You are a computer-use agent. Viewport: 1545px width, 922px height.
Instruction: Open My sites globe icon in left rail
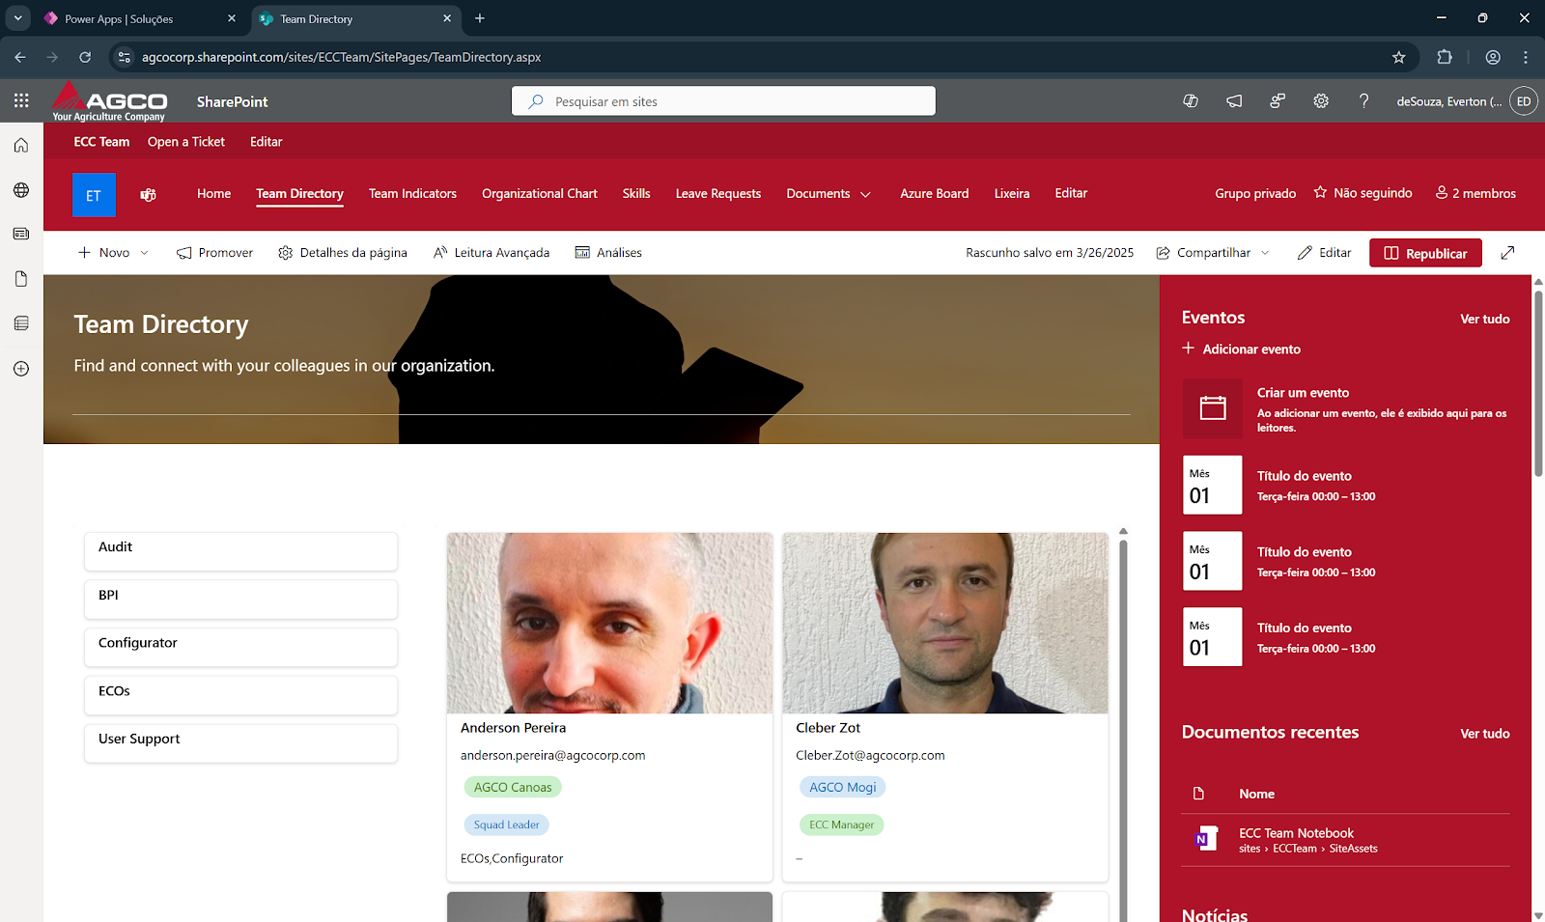coord(21,190)
